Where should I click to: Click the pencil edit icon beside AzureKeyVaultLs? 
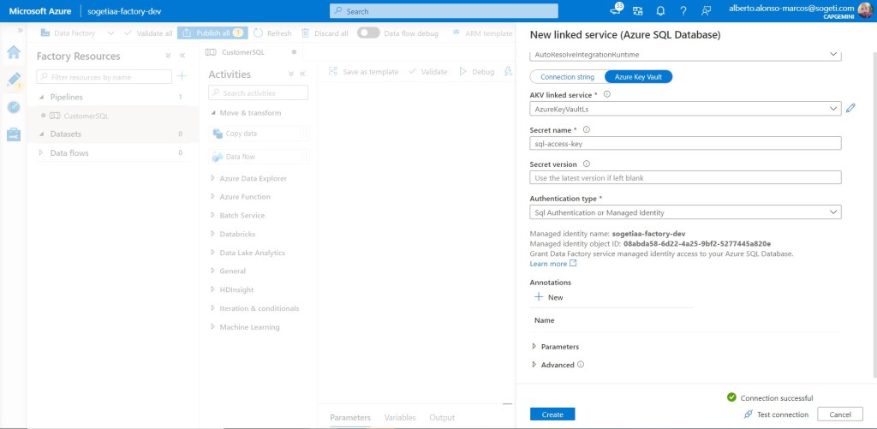[850, 109]
